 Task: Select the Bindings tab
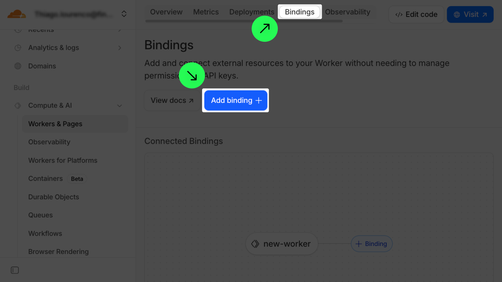click(x=300, y=12)
